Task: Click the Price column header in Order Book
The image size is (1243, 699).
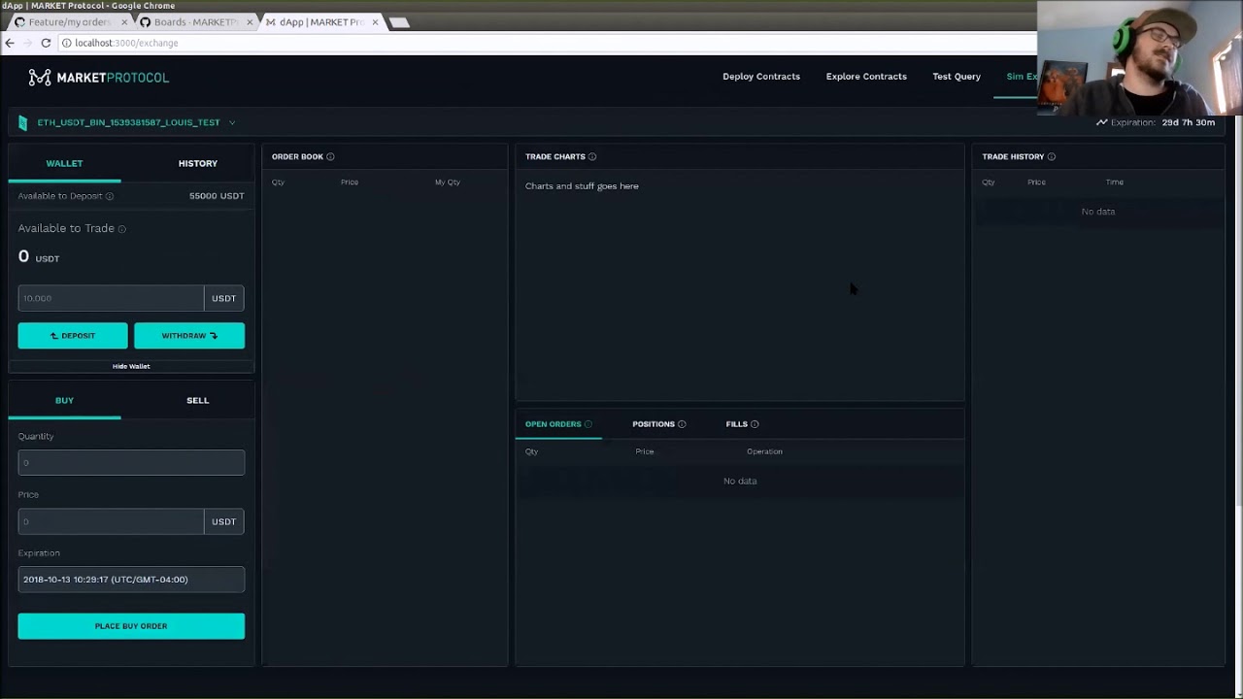Action: click(x=350, y=183)
